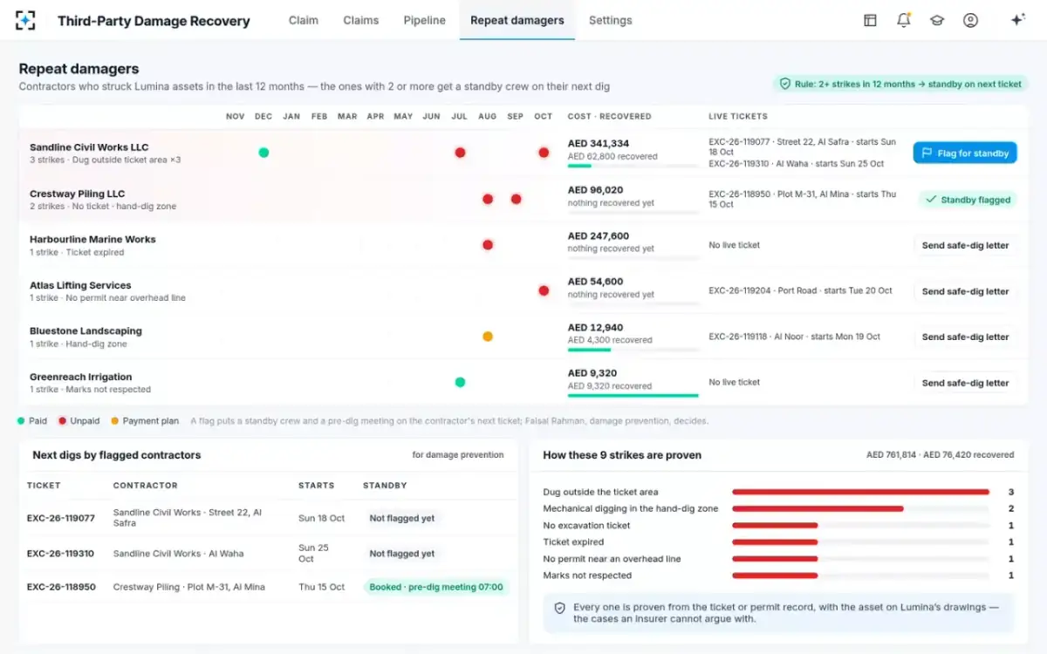Send safe-dig letter to Greenreach Irrigation

965,383
